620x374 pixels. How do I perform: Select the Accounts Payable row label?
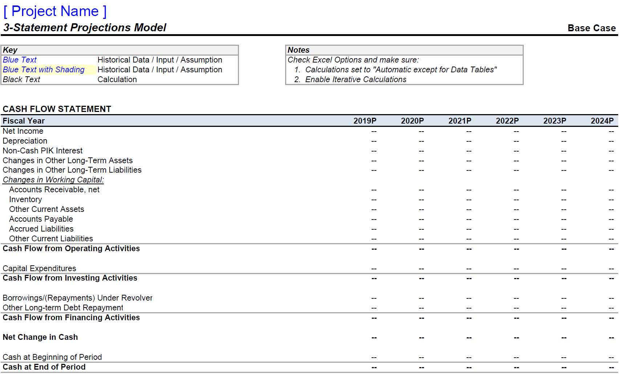41,219
